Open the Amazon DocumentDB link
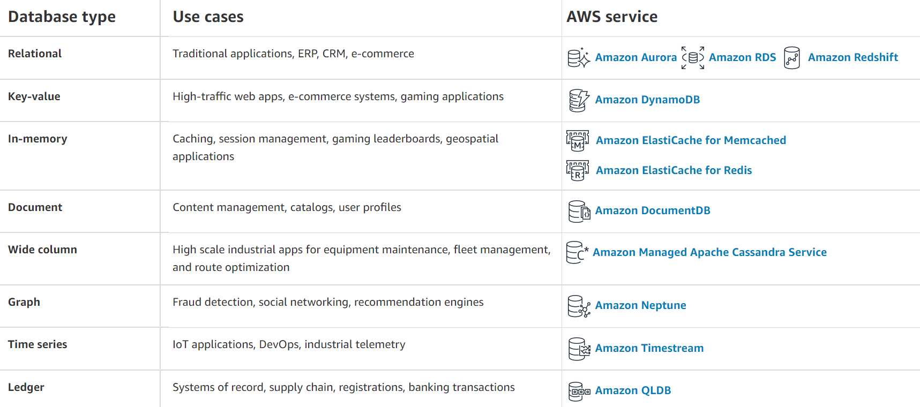Image resolution: width=920 pixels, height=407 pixels. click(653, 210)
